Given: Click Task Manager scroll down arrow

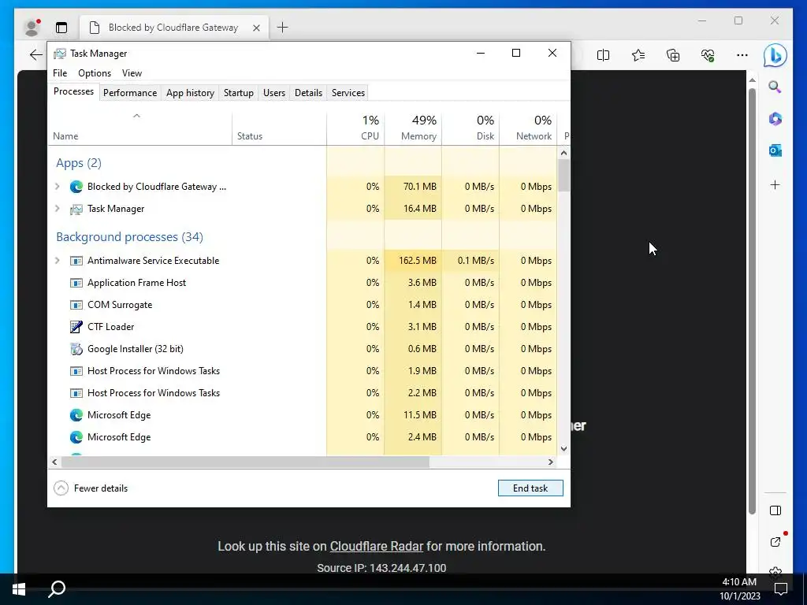Looking at the screenshot, I should click(564, 448).
